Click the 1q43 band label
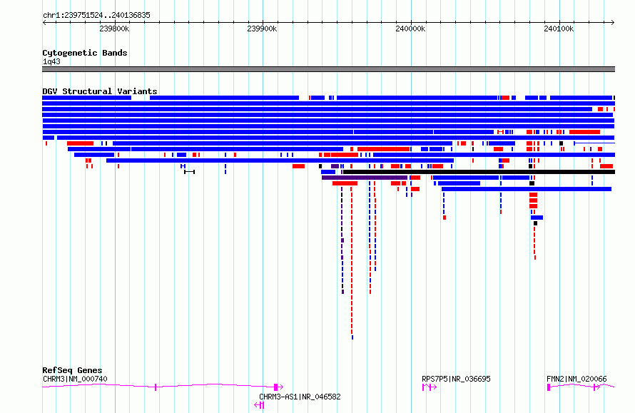The width and height of the screenshot is (635, 413). (51, 61)
